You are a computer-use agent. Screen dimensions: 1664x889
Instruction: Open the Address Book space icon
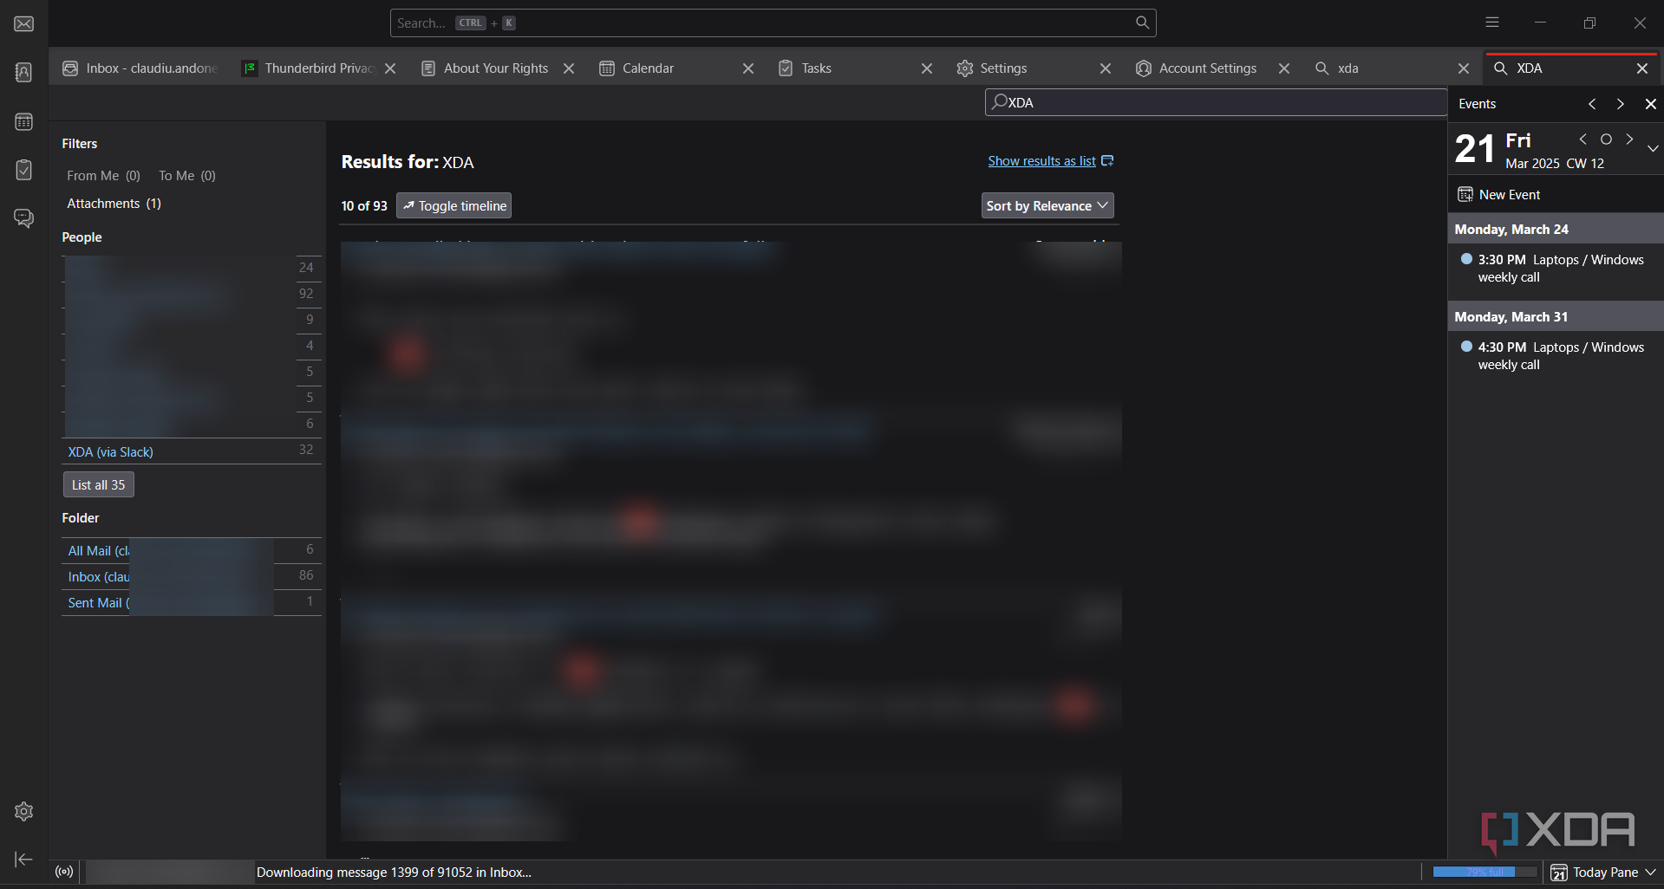pyautogui.click(x=23, y=72)
